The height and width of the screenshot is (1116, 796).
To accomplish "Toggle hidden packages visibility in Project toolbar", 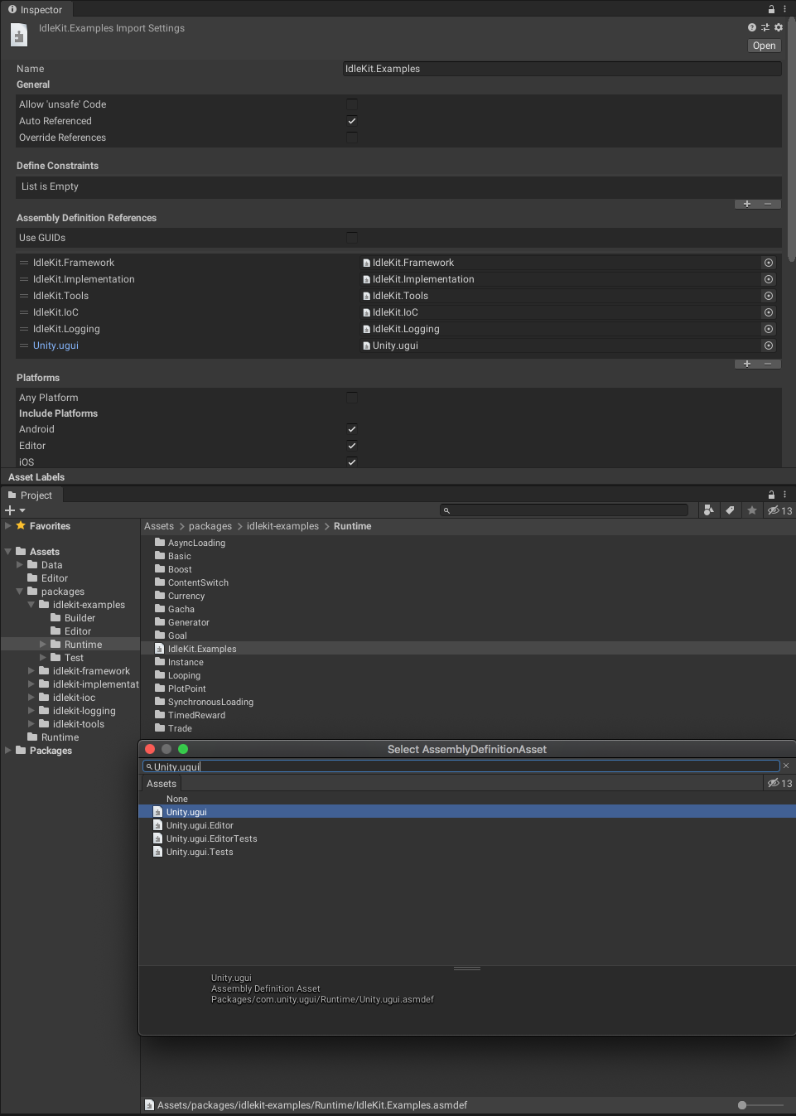I will (779, 510).
